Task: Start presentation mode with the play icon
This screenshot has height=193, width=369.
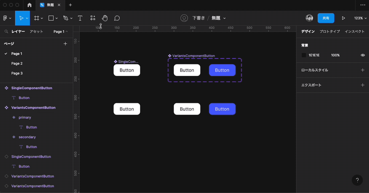Action: click(343, 18)
